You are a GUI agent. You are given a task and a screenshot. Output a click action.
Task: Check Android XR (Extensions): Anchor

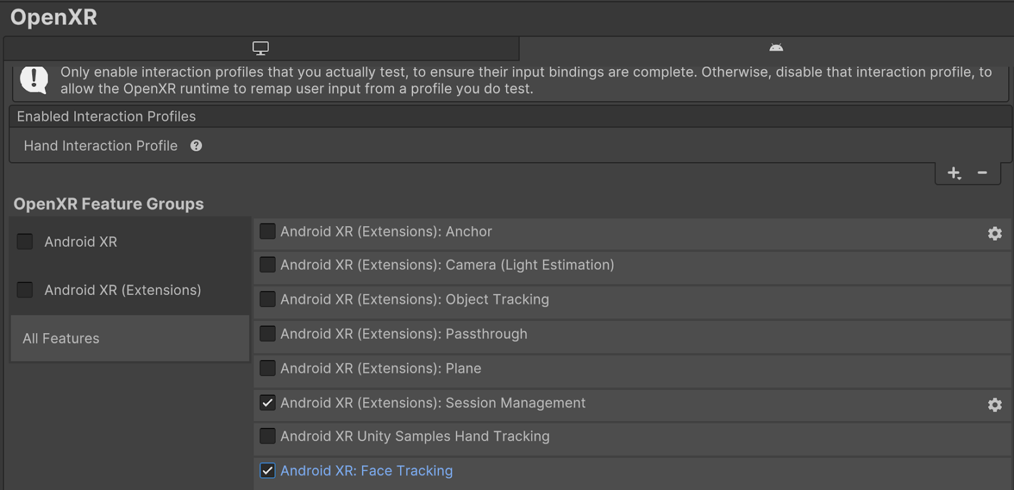coord(267,231)
